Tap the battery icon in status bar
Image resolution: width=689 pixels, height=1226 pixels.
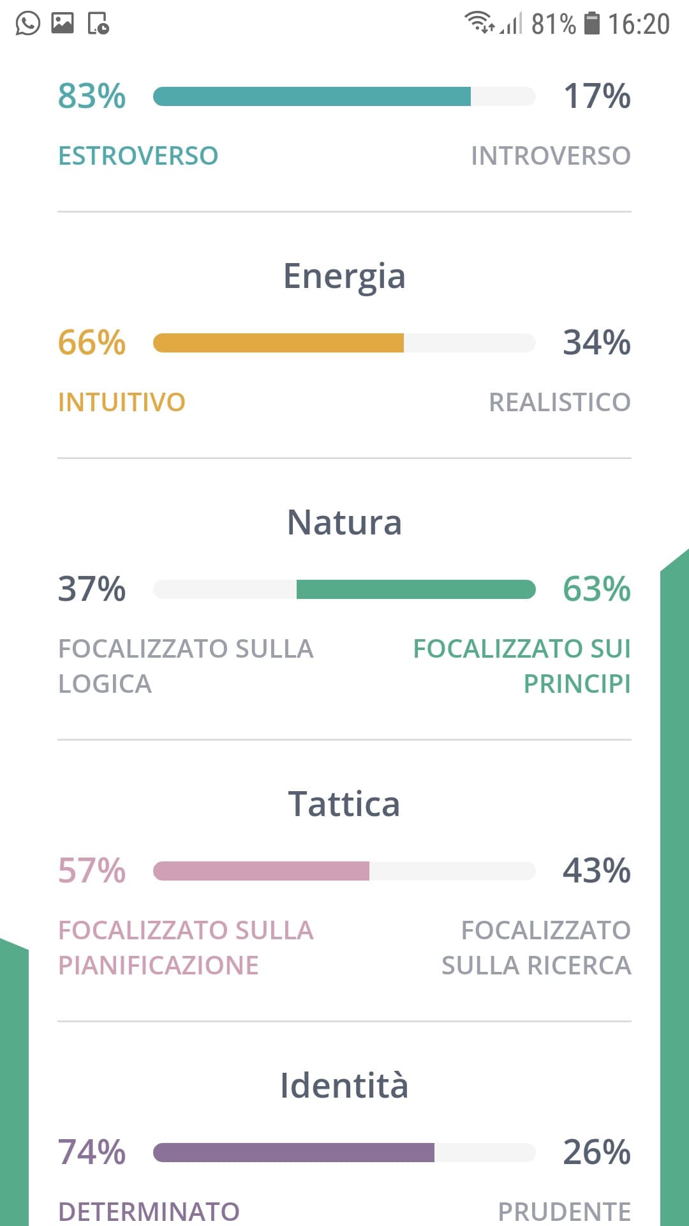(x=593, y=24)
